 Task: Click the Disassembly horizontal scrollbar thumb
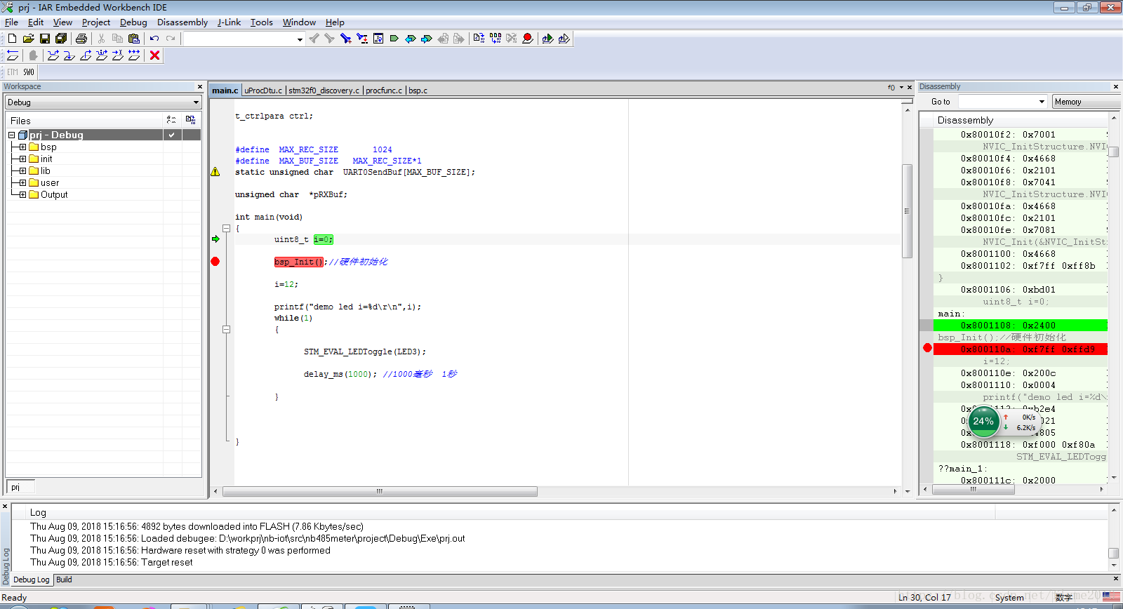(x=973, y=490)
